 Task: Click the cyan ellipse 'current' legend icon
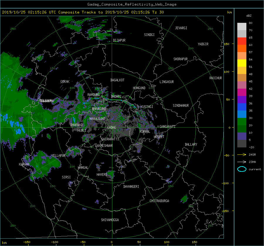point(242,169)
